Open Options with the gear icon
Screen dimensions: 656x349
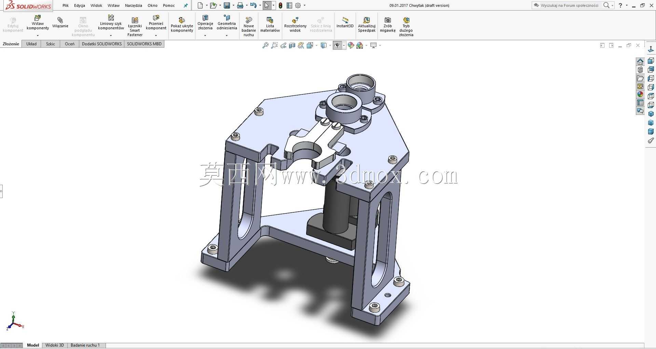click(x=298, y=5)
